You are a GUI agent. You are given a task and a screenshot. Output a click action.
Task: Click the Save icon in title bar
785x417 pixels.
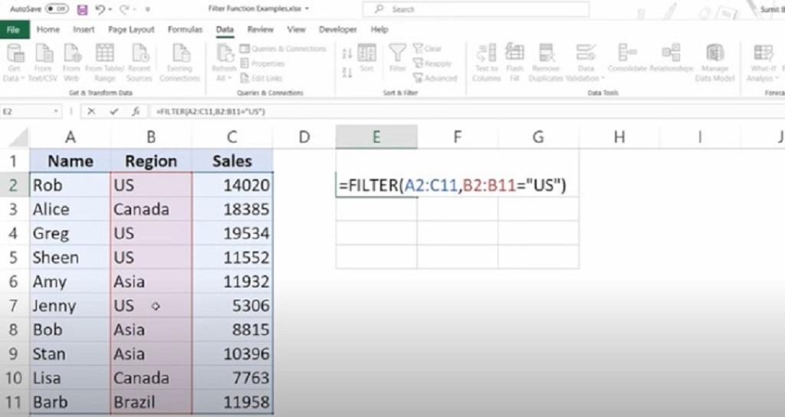[x=82, y=9]
